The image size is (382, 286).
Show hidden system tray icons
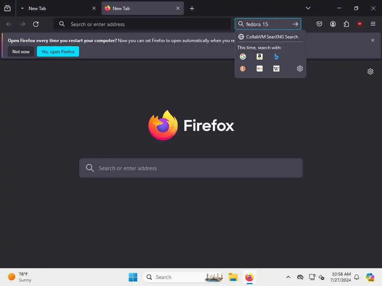point(288,277)
